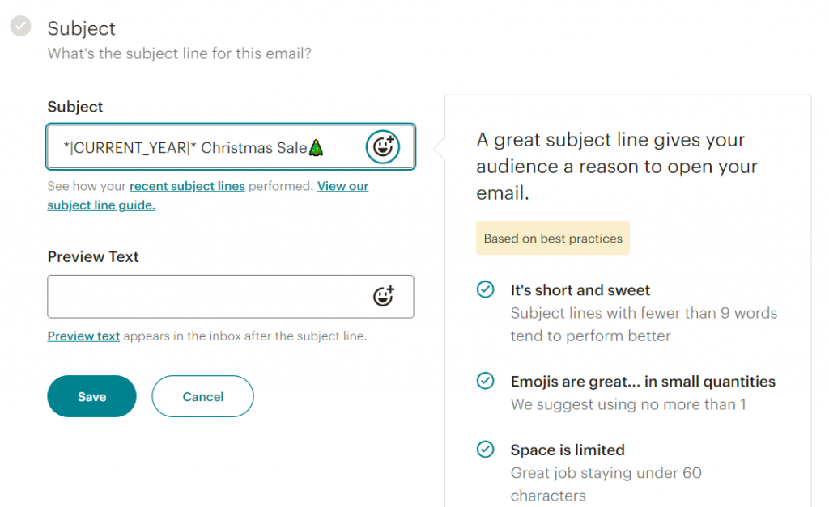Click inside the Preview Text field
Screen dimensions: 829x507
(x=202, y=296)
